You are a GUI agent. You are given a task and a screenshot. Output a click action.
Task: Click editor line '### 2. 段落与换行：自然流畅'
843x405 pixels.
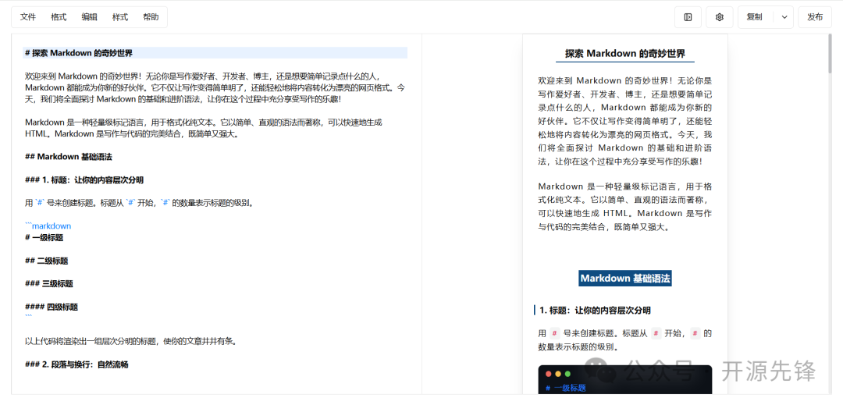(x=76, y=364)
